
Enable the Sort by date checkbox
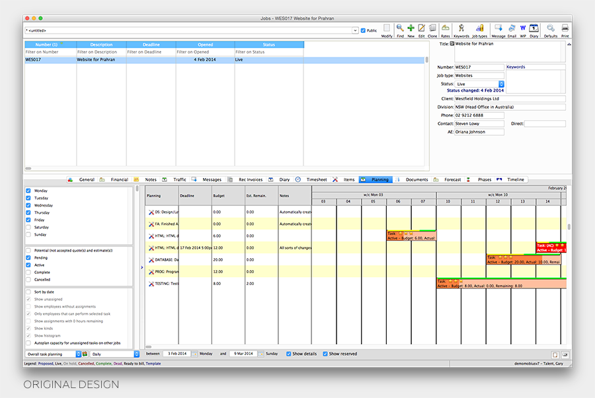28,292
